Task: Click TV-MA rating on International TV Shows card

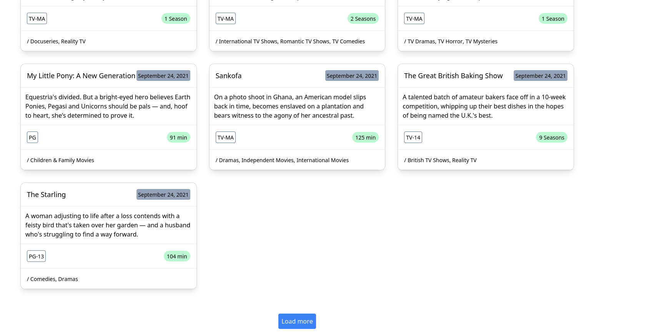Action: [x=226, y=18]
